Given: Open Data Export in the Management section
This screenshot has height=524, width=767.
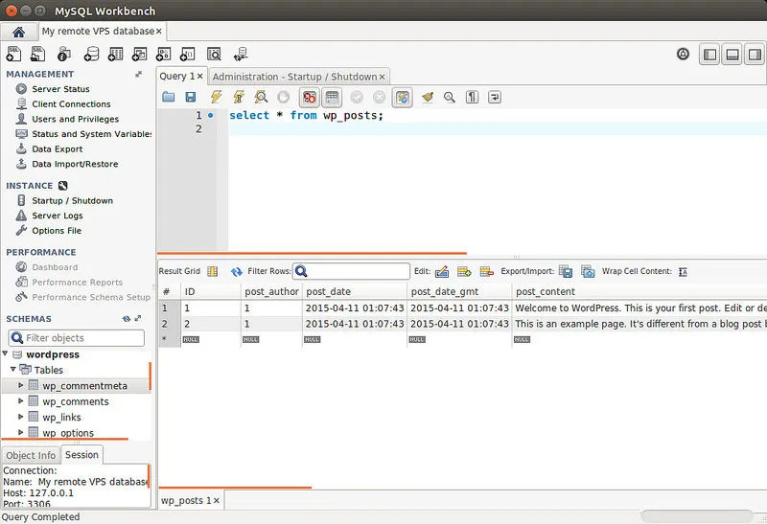Looking at the screenshot, I should [57, 149].
